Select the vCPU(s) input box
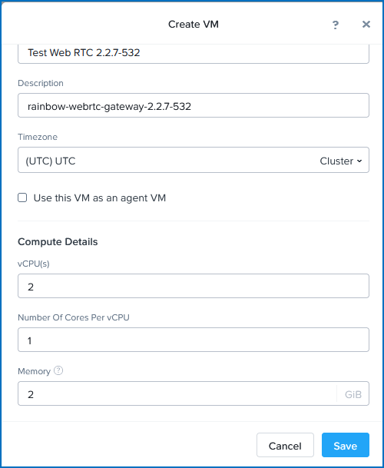 194,286
